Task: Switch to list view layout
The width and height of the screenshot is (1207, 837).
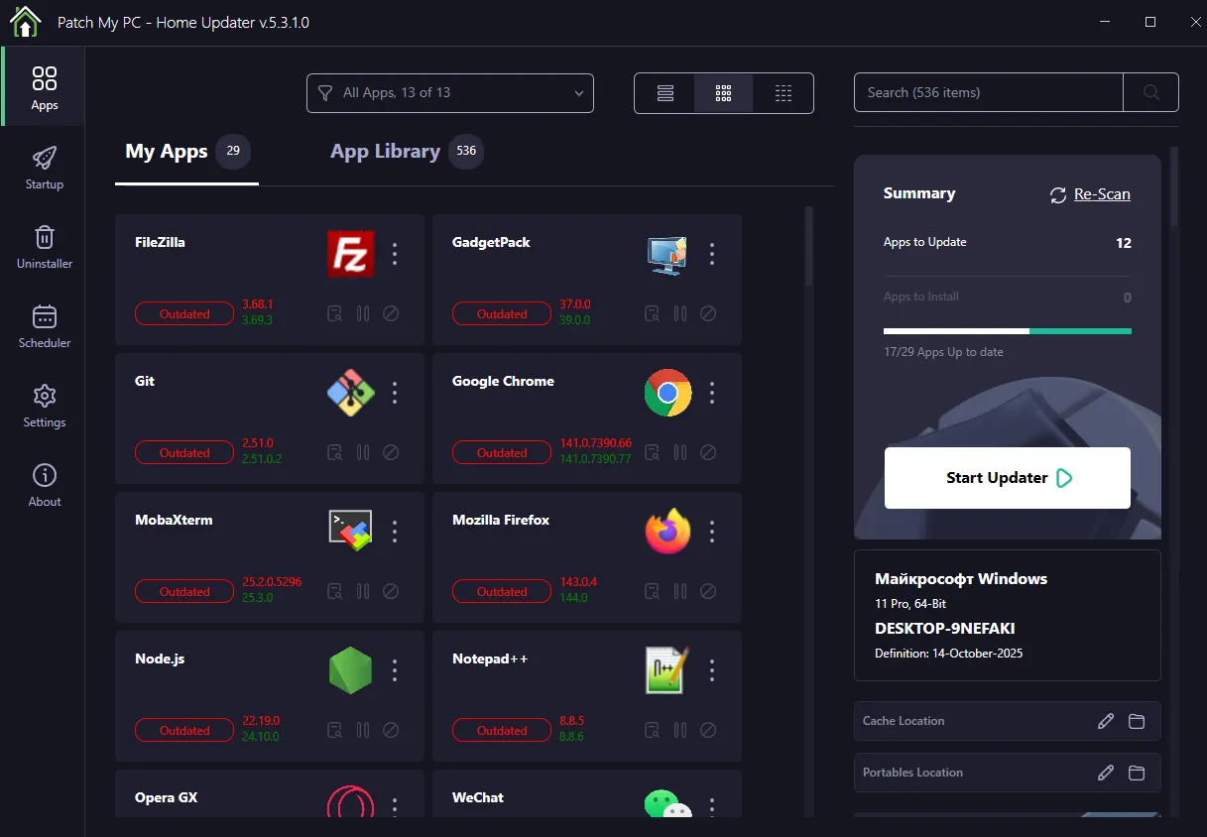Action: [664, 93]
